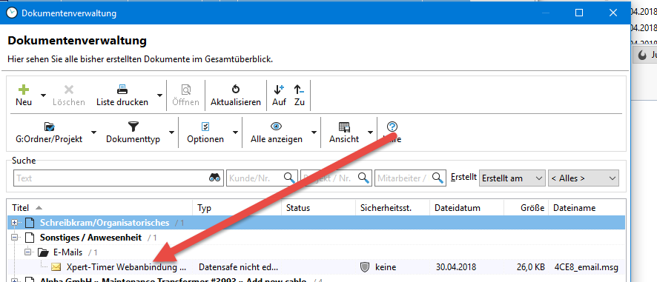The width and height of the screenshot is (657, 282).
Task: Click the Öffnen toolbar button
Action: (x=185, y=95)
